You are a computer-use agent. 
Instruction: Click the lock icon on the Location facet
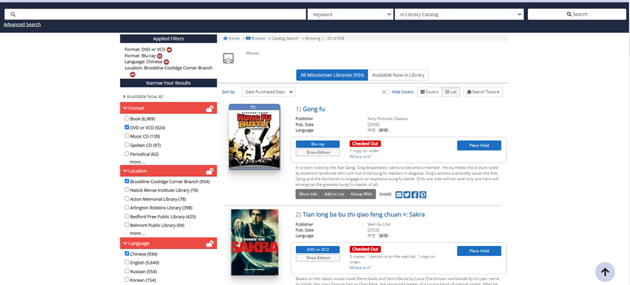point(209,171)
